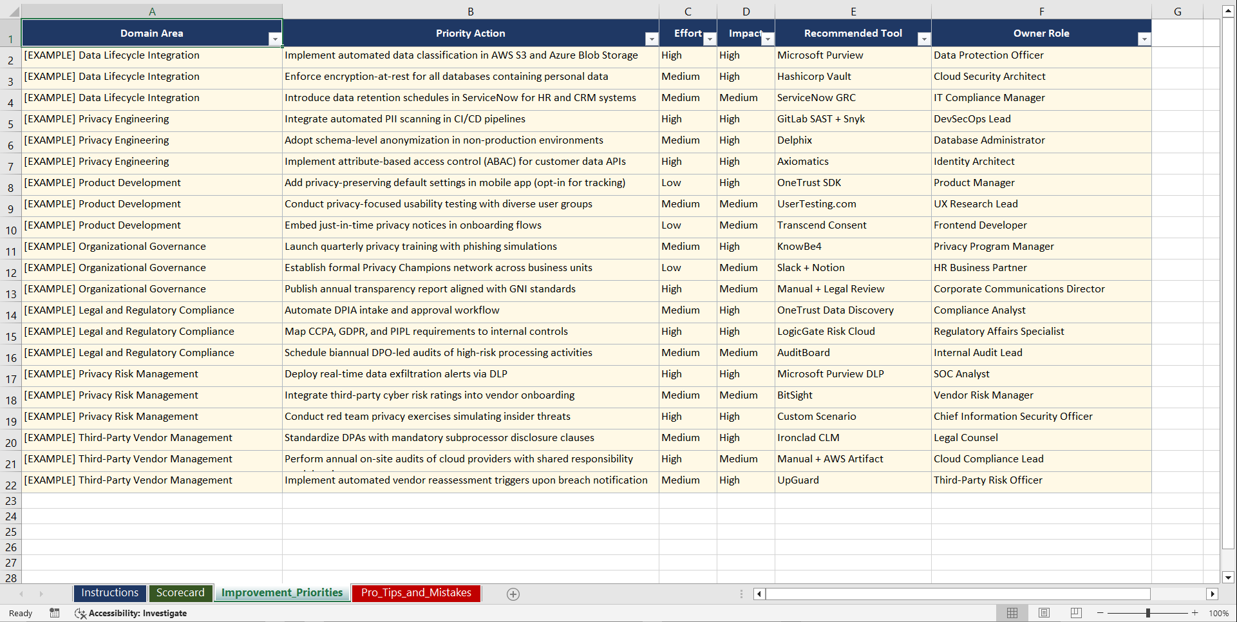Switch to the Scorecard sheet tab
This screenshot has width=1237, height=622.
pyautogui.click(x=180, y=593)
